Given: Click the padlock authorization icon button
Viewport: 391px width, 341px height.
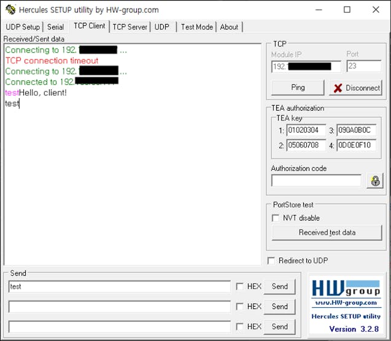Looking at the screenshot, I should click(x=375, y=181).
